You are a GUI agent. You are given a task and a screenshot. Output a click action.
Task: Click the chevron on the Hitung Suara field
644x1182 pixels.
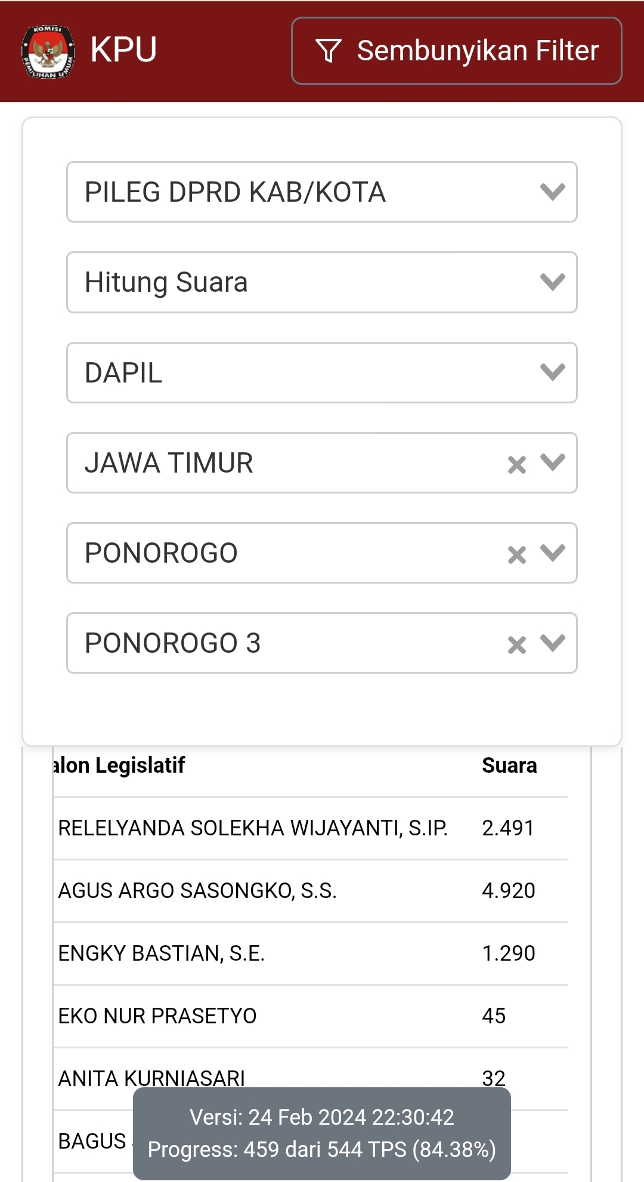point(552,282)
